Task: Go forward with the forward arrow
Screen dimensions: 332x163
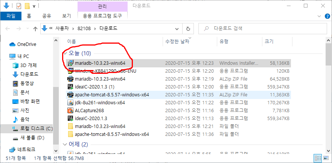Action: pos(19,29)
